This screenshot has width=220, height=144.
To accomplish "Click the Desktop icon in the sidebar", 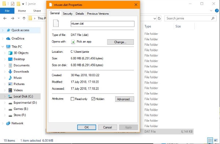I will click(10, 59).
